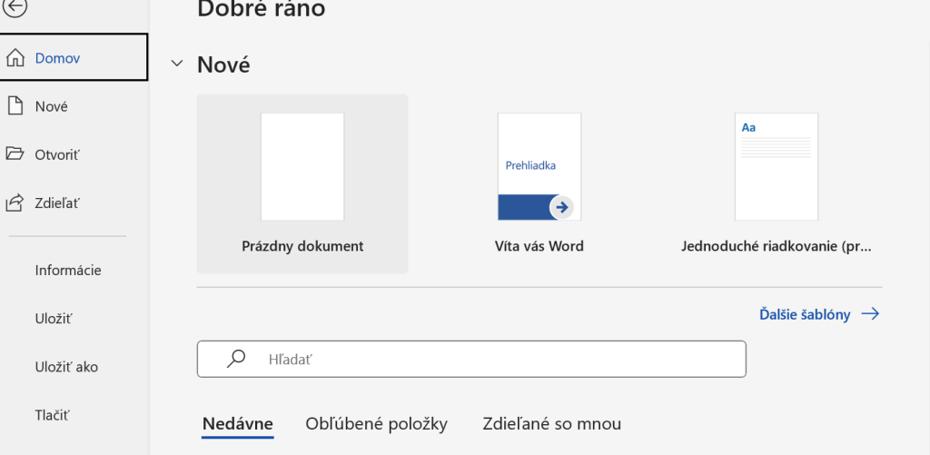Click the Domov house icon
This screenshot has height=455, width=930.
(x=15, y=58)
